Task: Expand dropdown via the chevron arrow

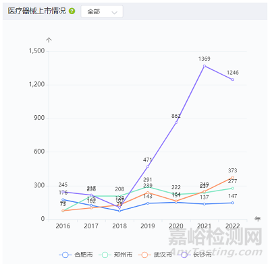Action: pyautogui.click(x=115, y=13)
